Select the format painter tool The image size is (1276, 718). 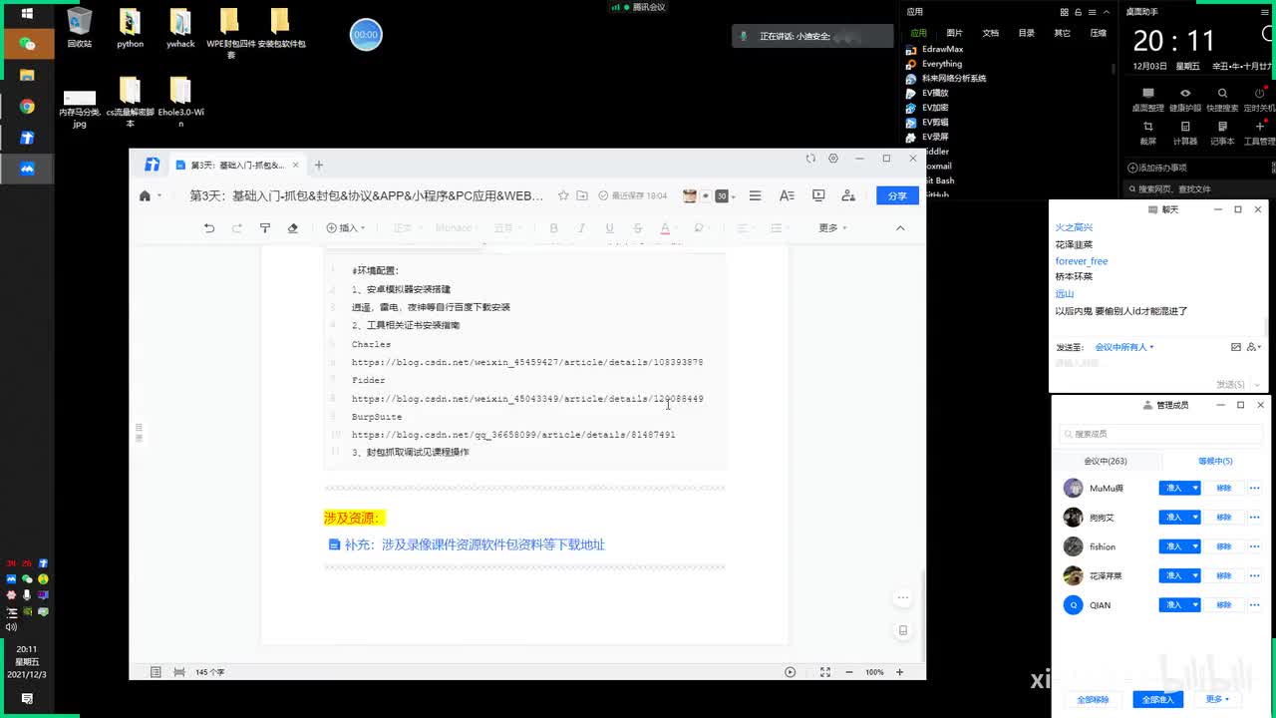tap(265, 228)
